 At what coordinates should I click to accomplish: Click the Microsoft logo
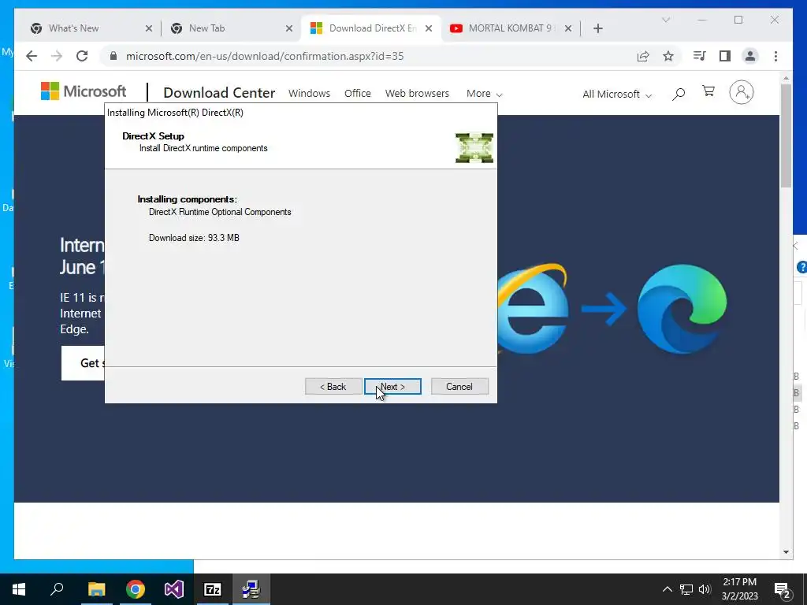pos(84,91)
